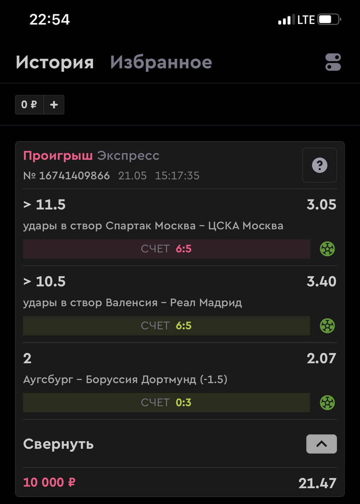360x504 pixels.
Task: Tap the football icon for Спартак – ЦСКА
Action: click(x=327, y=249)
